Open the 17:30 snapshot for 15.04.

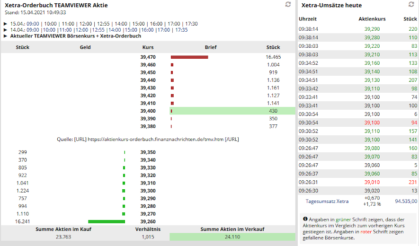[x=190, y=24]
